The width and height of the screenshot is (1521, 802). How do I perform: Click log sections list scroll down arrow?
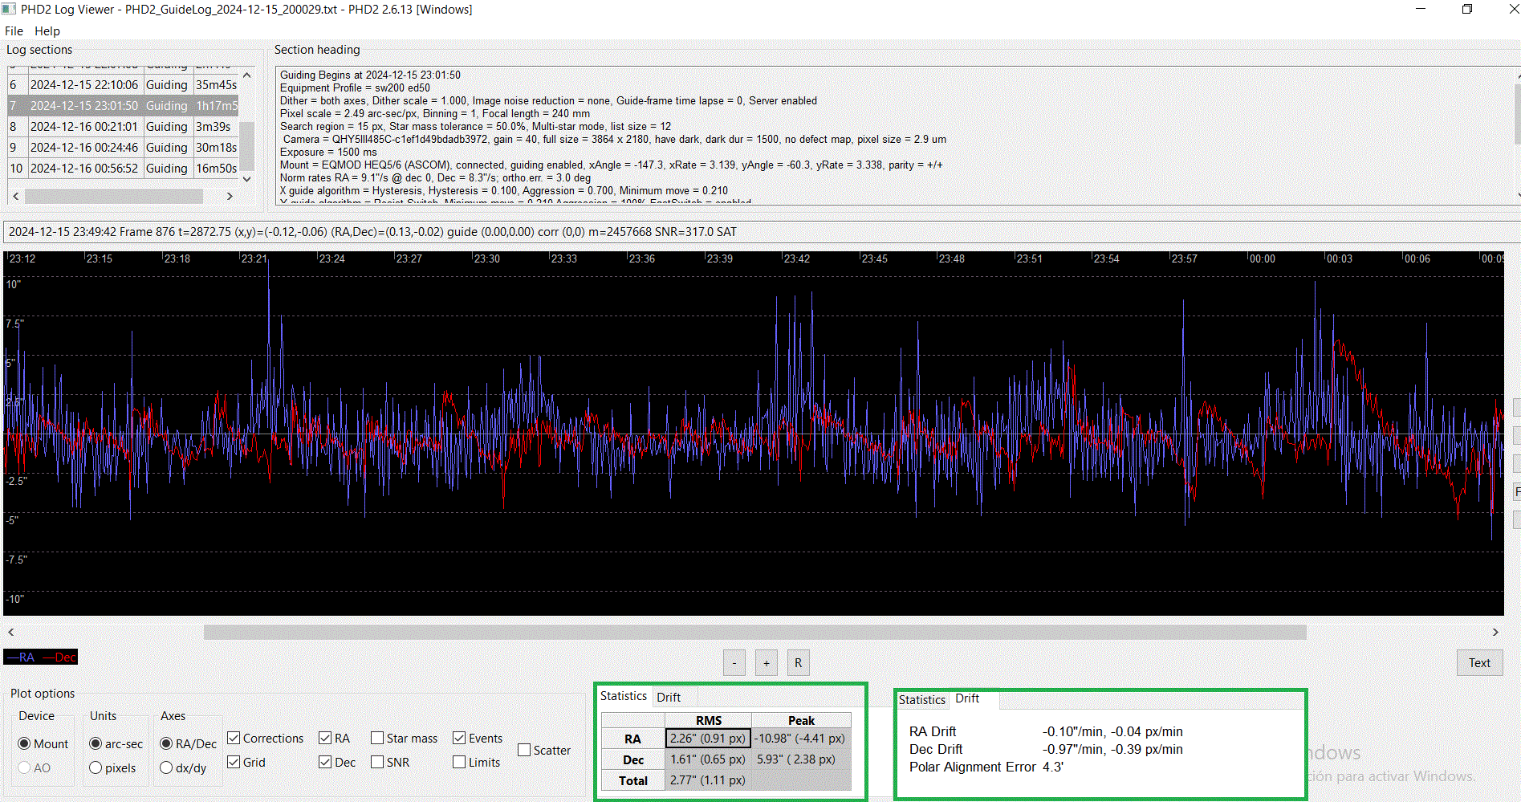point(247,179)
